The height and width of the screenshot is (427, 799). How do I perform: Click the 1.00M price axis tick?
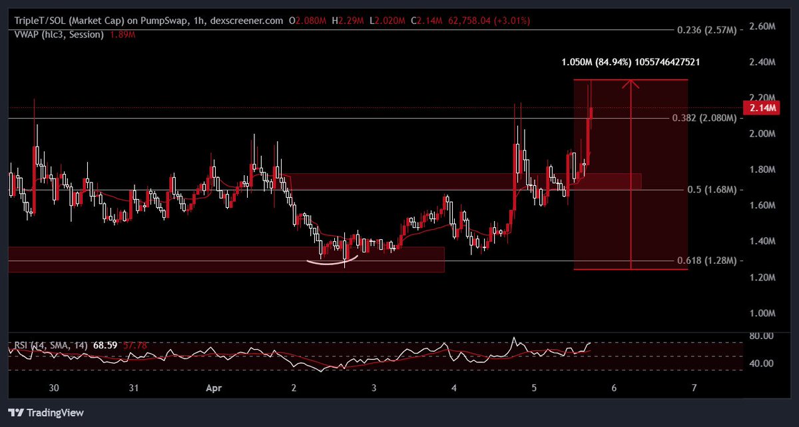click(762, 313)
